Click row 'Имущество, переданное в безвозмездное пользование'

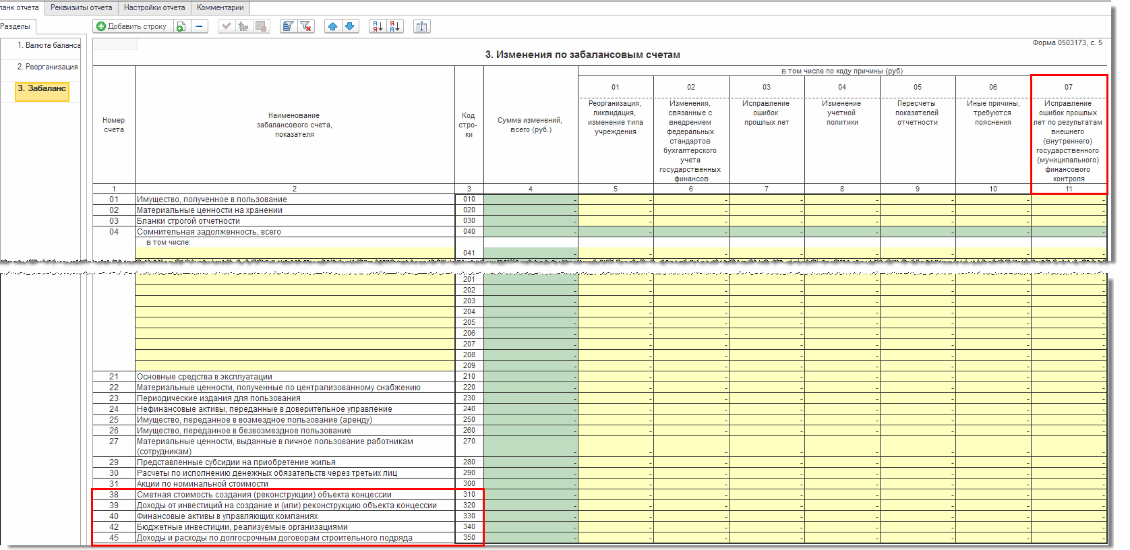click(x=295, y=431)
